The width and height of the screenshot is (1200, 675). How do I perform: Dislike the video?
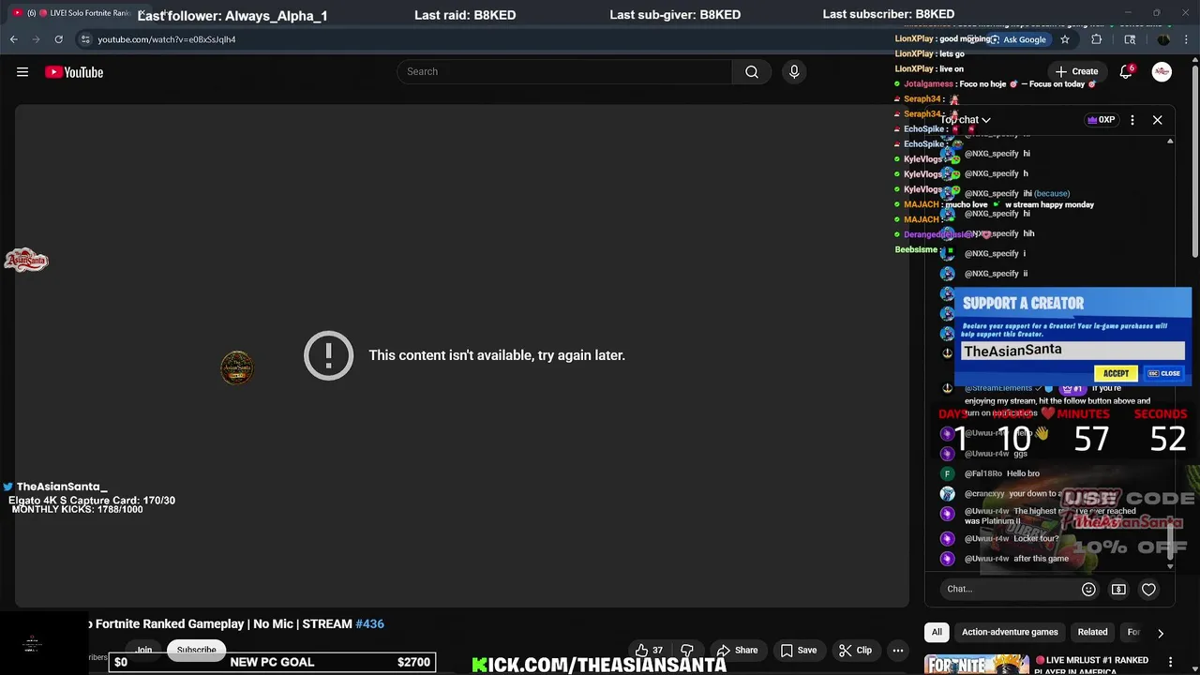pos(687,650)
